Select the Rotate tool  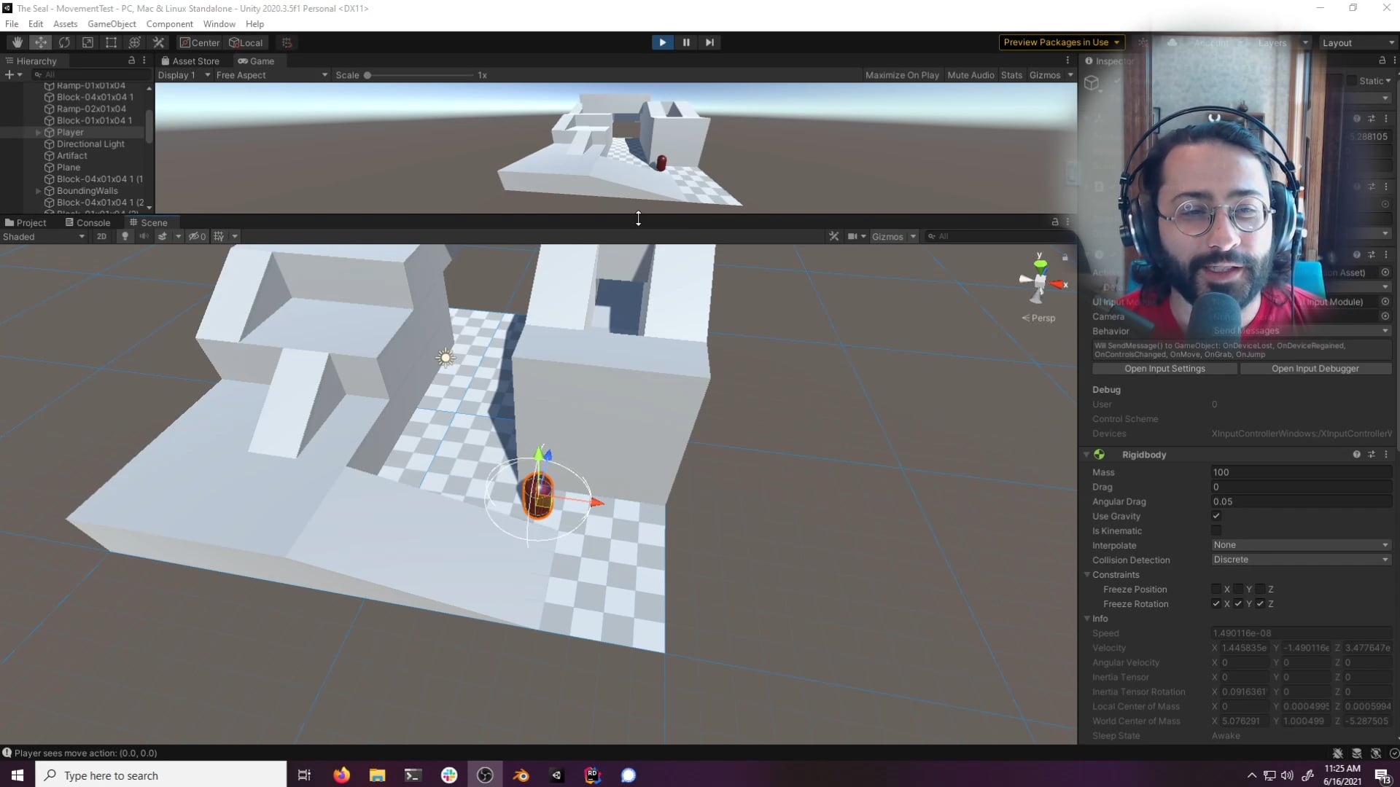click(x=64, y=42)
